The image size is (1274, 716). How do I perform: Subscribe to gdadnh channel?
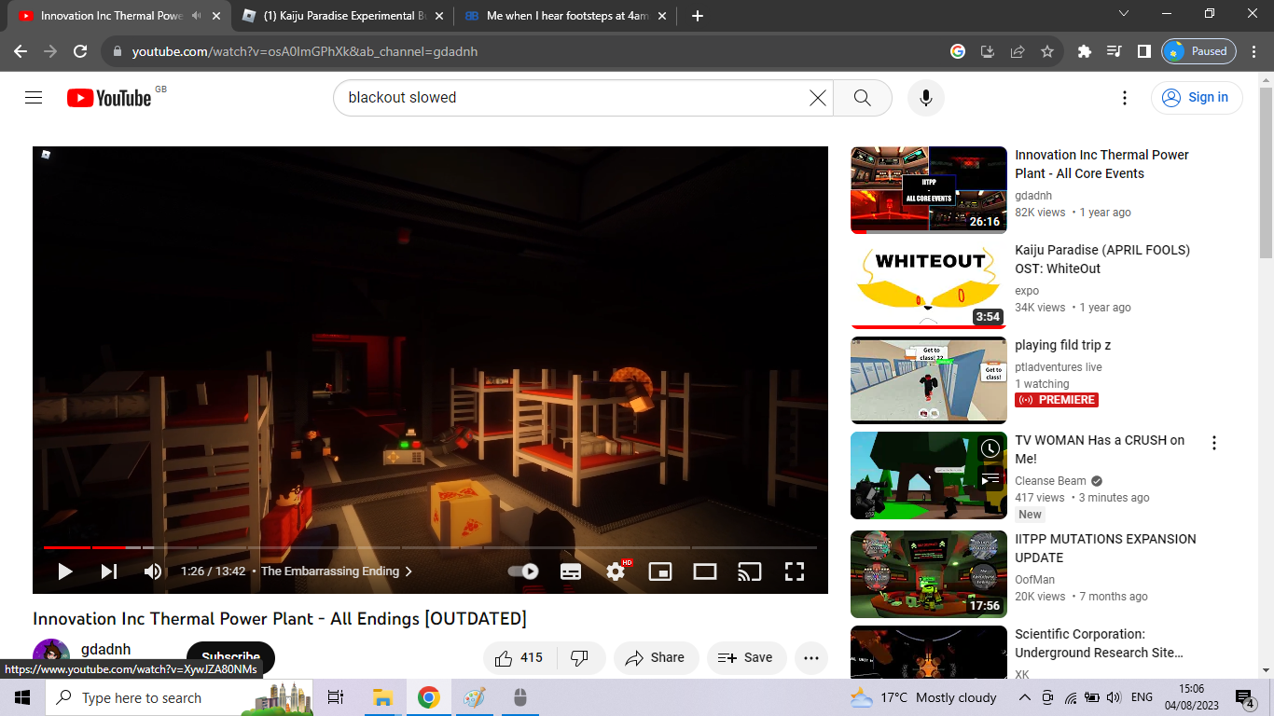tap(230, 657)
